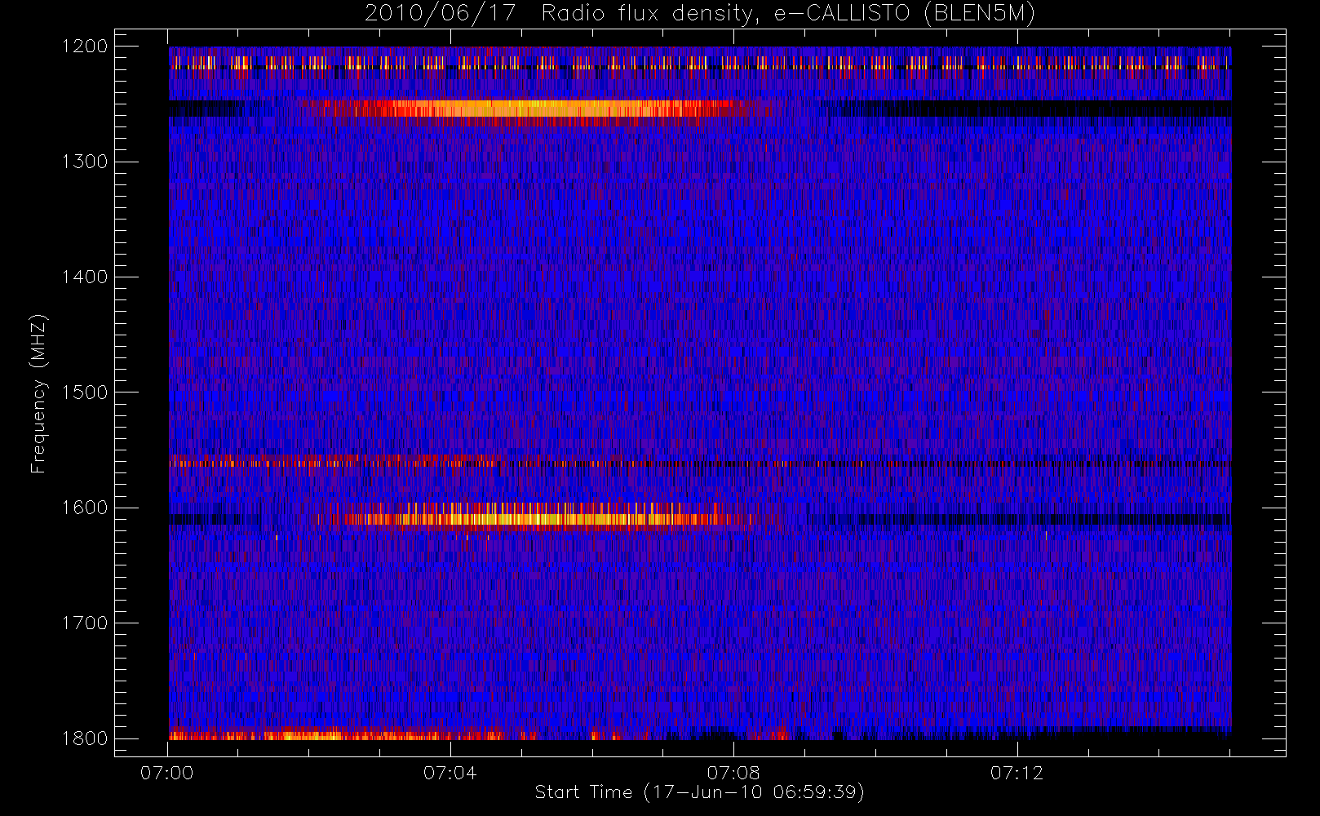Viewport: 1320px width, 816px height.
Task: Click the 07:04 time tick label
Action: point(450,773)
